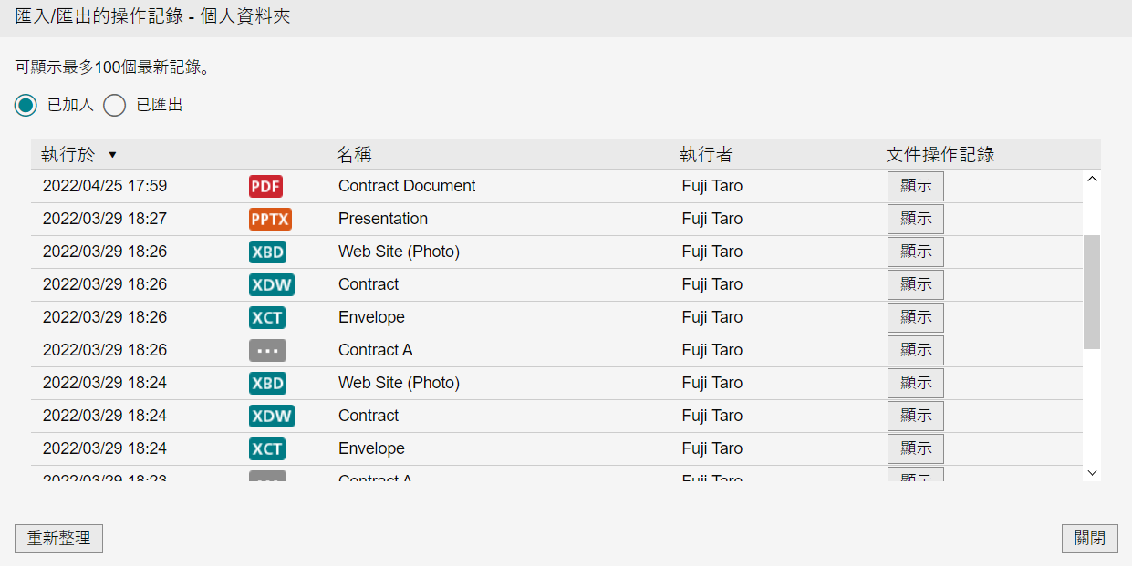Click 顯示 for the 18:24 Envelope row

pyautogui.click(x=916, y=448)
